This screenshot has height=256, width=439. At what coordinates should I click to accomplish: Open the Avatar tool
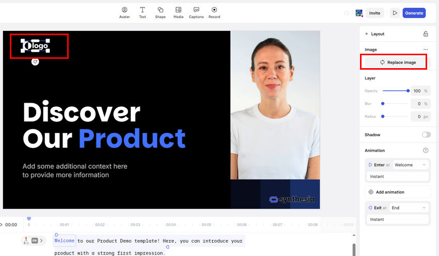click(124, 13)
